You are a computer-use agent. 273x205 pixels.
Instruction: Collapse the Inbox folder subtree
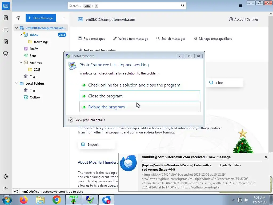(x=21, y=35)
